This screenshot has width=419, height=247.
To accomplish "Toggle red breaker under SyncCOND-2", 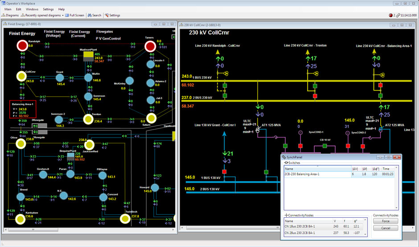I will click(x=348, y=146).
